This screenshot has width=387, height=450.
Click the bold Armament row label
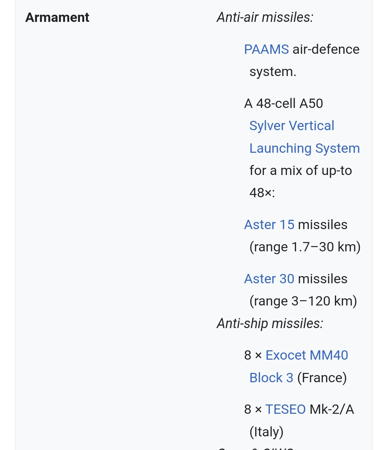tap(57, 18)
